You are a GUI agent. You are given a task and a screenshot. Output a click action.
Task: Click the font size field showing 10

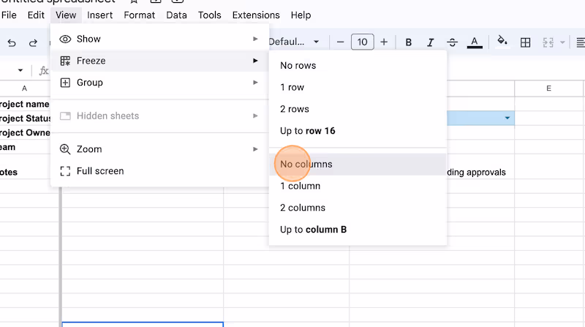pos(362,42)
